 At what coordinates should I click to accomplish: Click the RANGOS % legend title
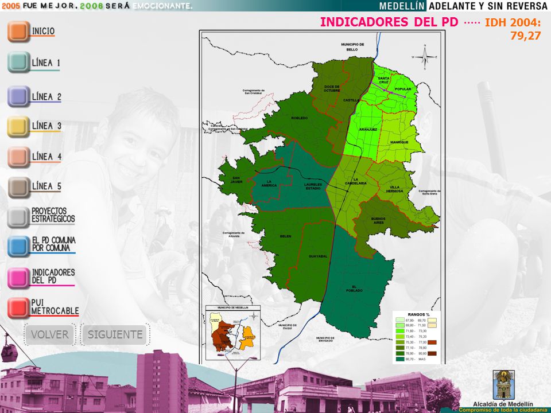pos(418,314)
